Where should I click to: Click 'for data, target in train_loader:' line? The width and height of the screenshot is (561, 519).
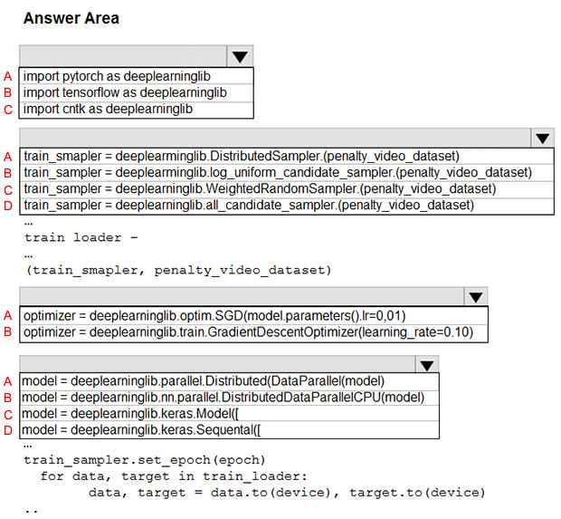(174, 476)
